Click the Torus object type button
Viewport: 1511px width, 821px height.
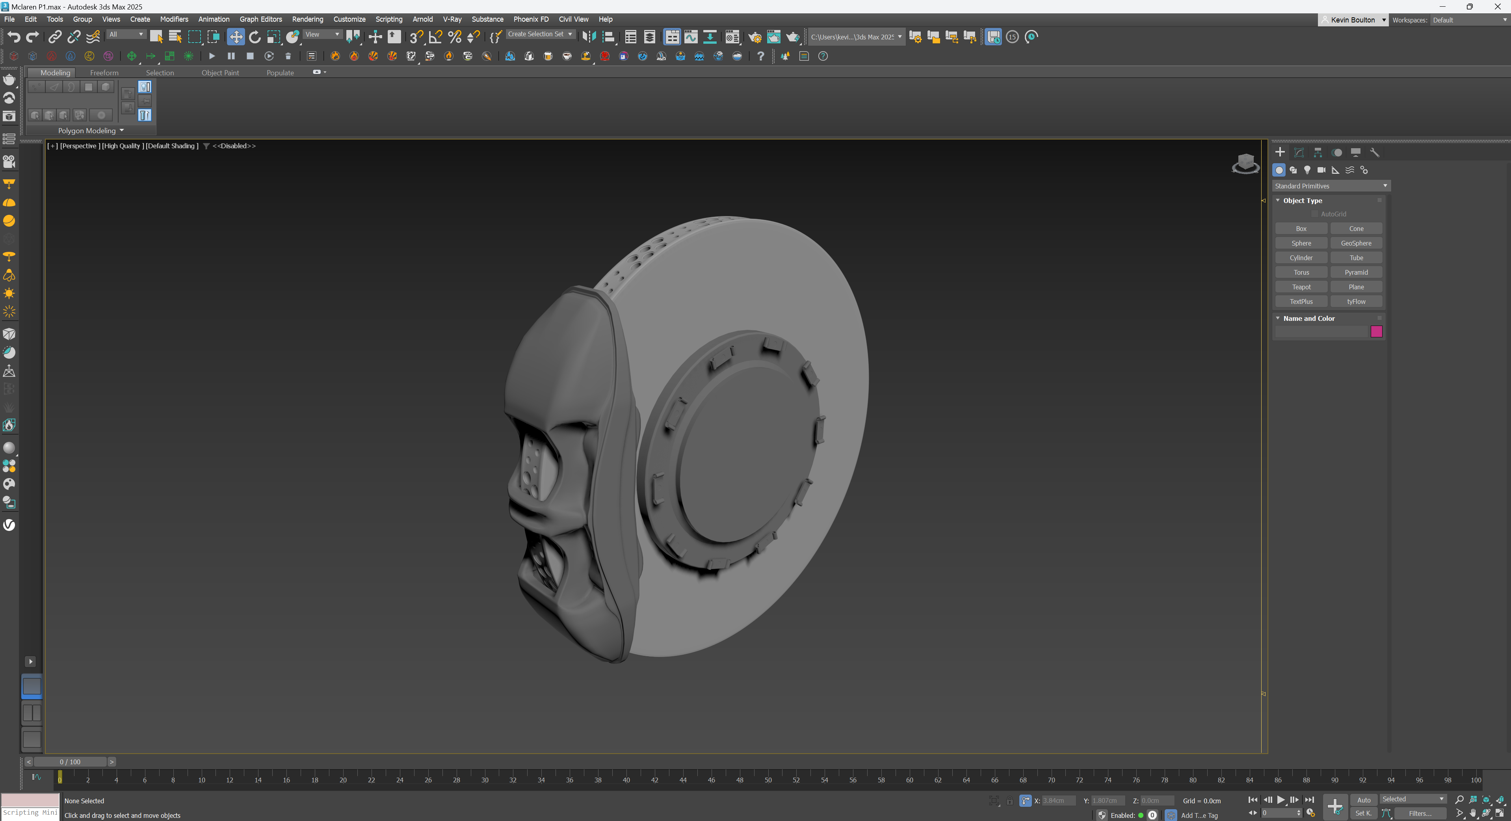point(1301,272)
